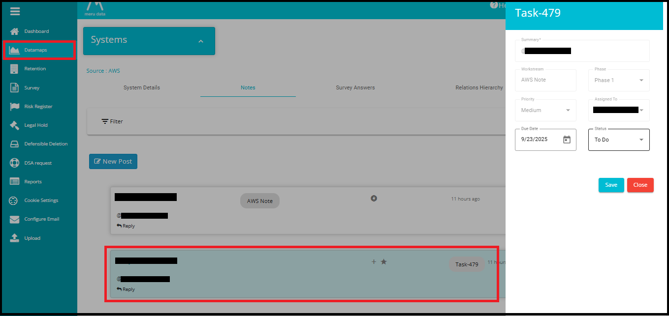Click the New Post button

[113, 161]
